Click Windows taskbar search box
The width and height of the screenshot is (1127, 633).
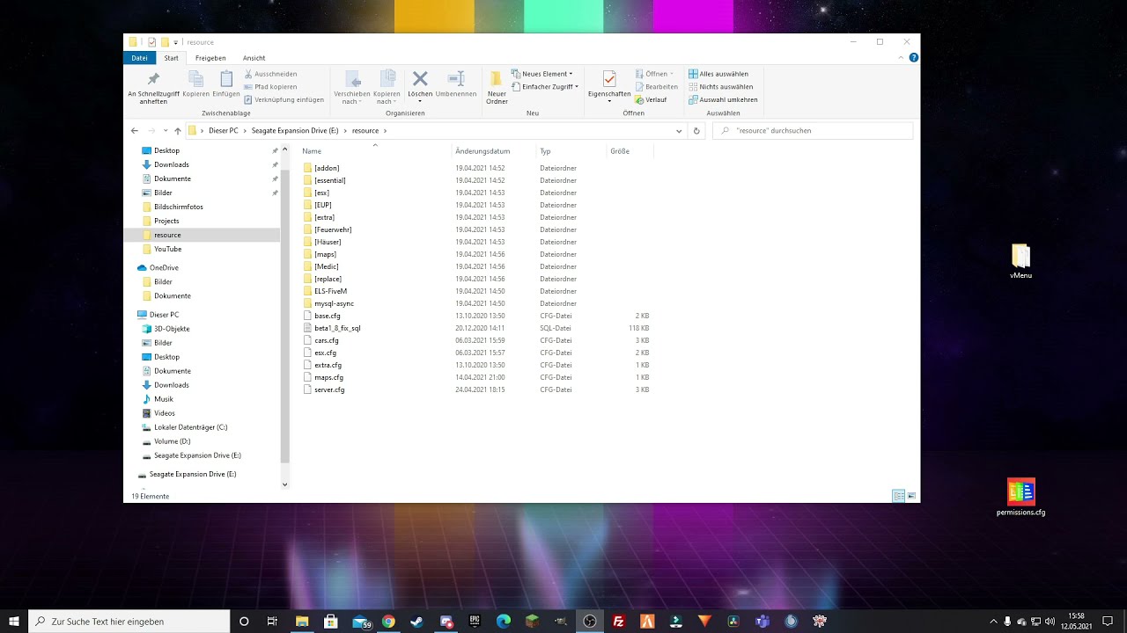coord(130,622)
